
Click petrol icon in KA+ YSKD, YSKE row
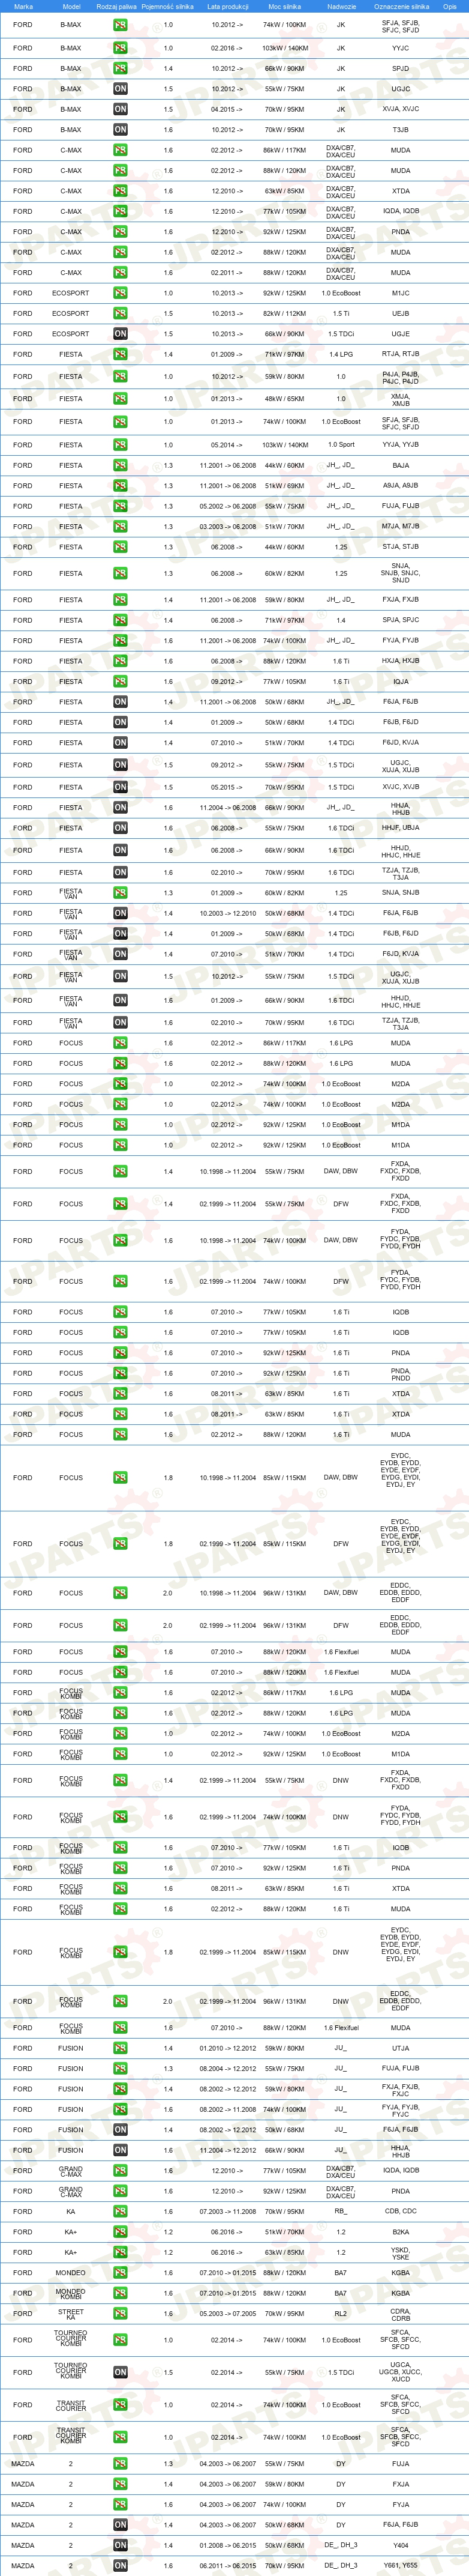pos(120,2252)
